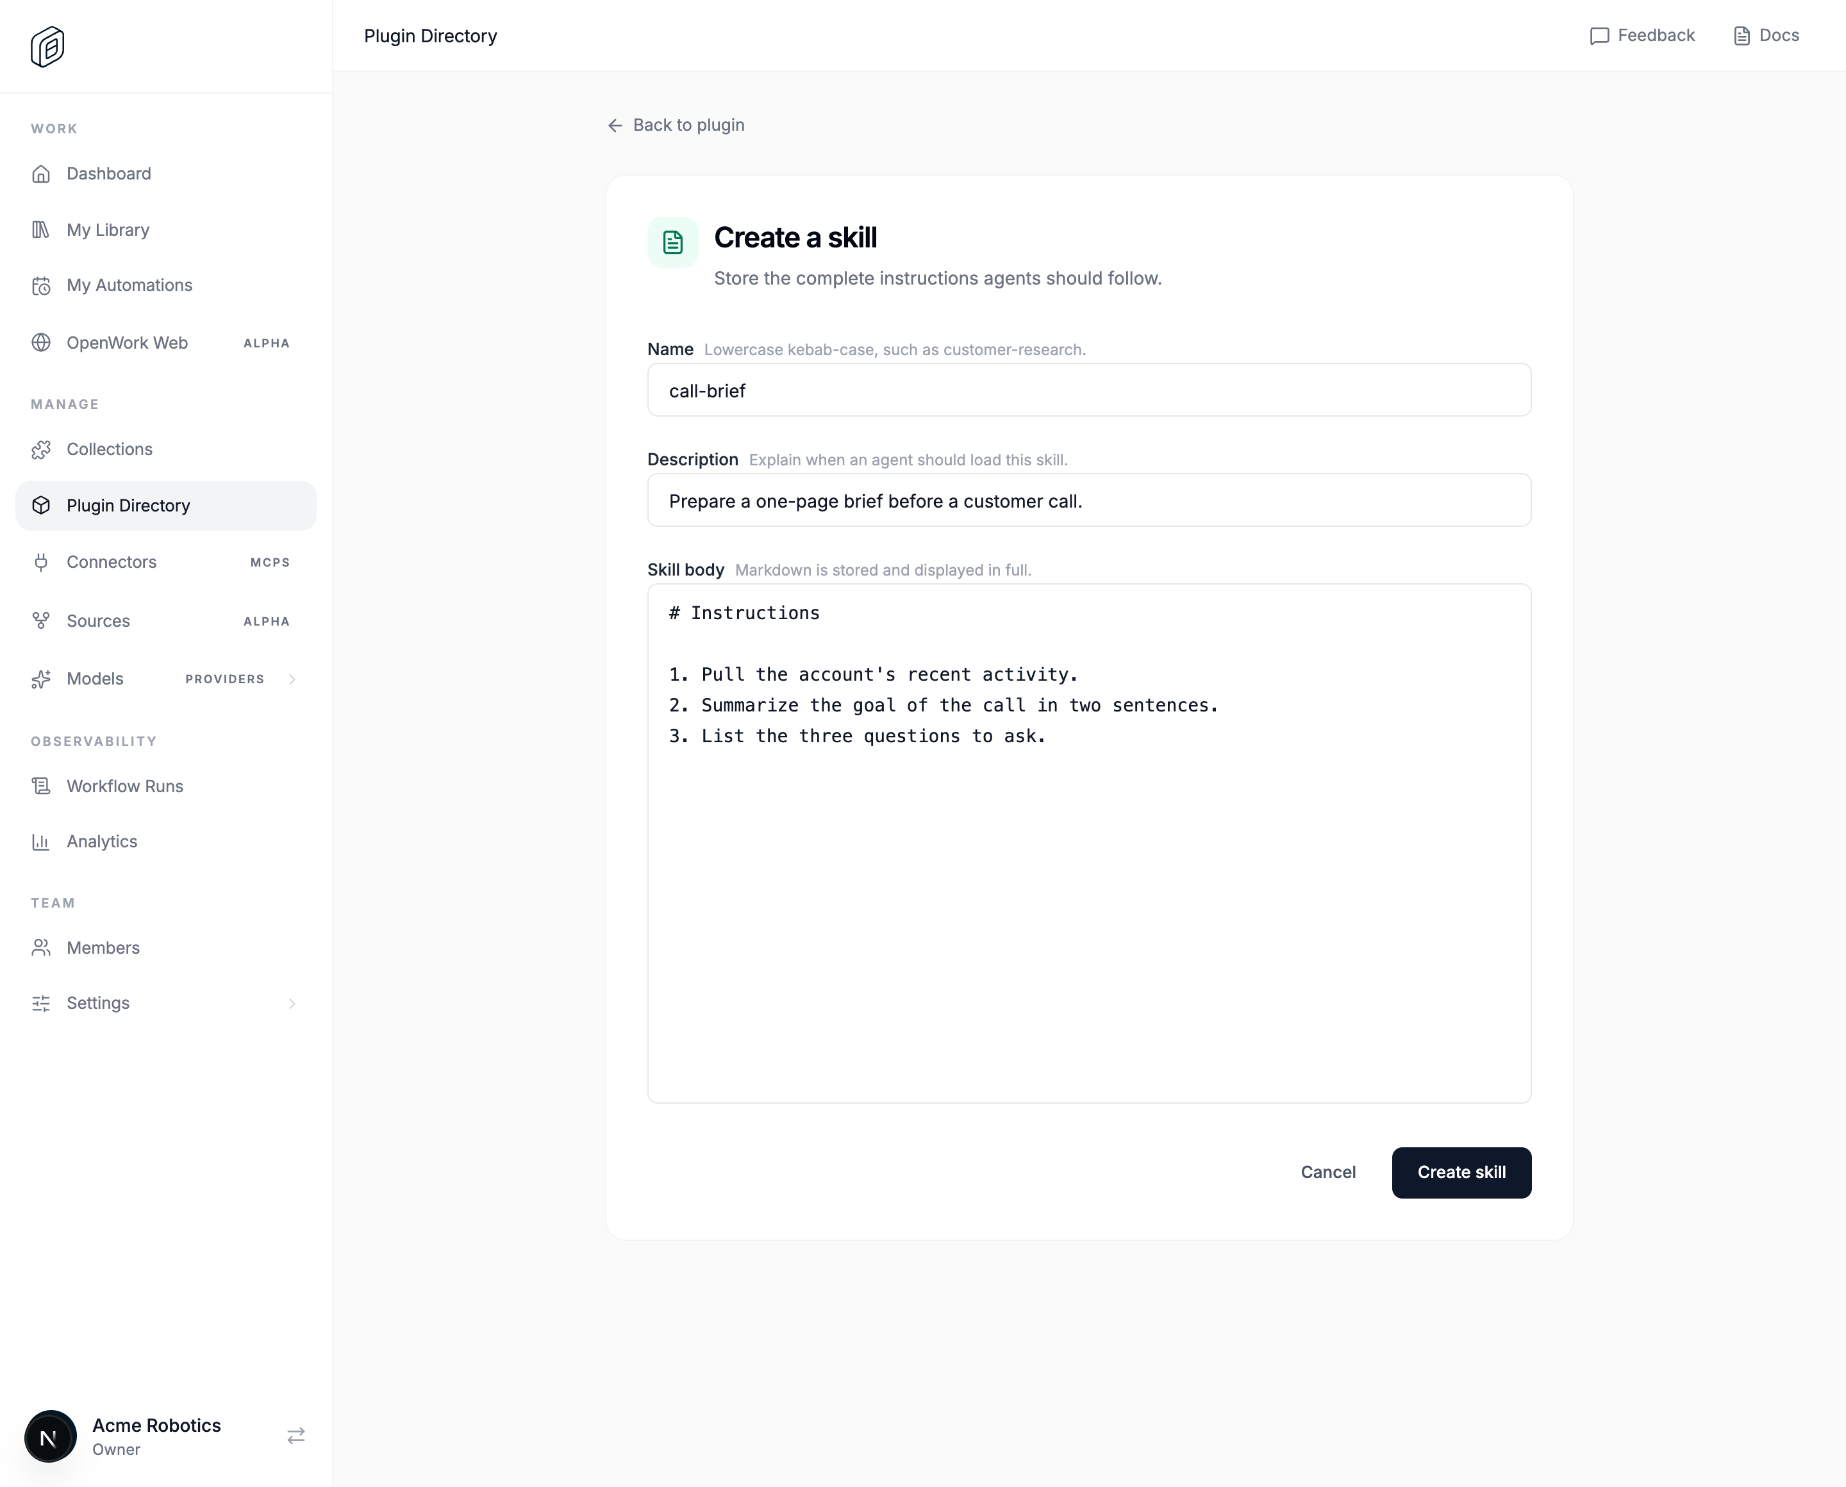Viewport: 1846px width, 1487px height.
Task: Select Plugin Directory in sidebar
Action: pos(165,505)
